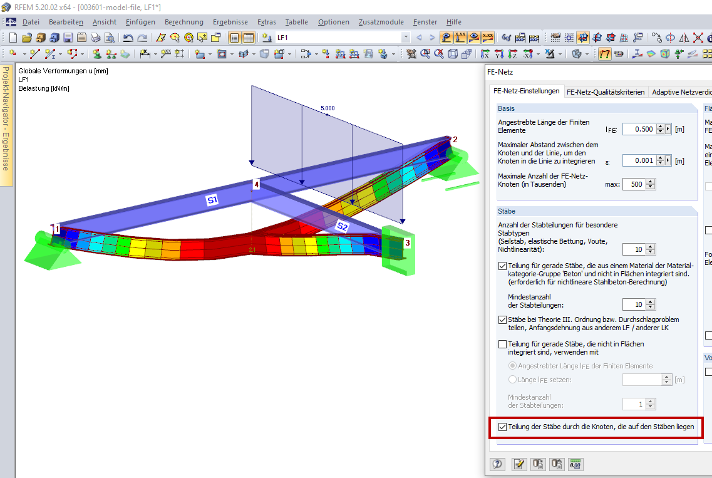Select the new member tool

point(50,54)
